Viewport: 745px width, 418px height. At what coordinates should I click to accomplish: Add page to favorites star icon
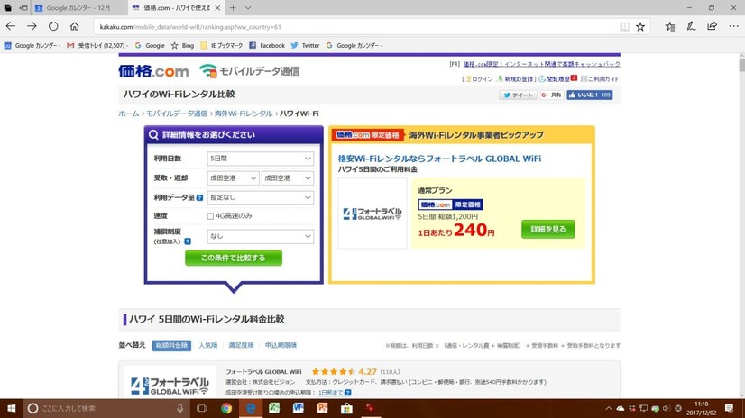(x=640, y=27)
